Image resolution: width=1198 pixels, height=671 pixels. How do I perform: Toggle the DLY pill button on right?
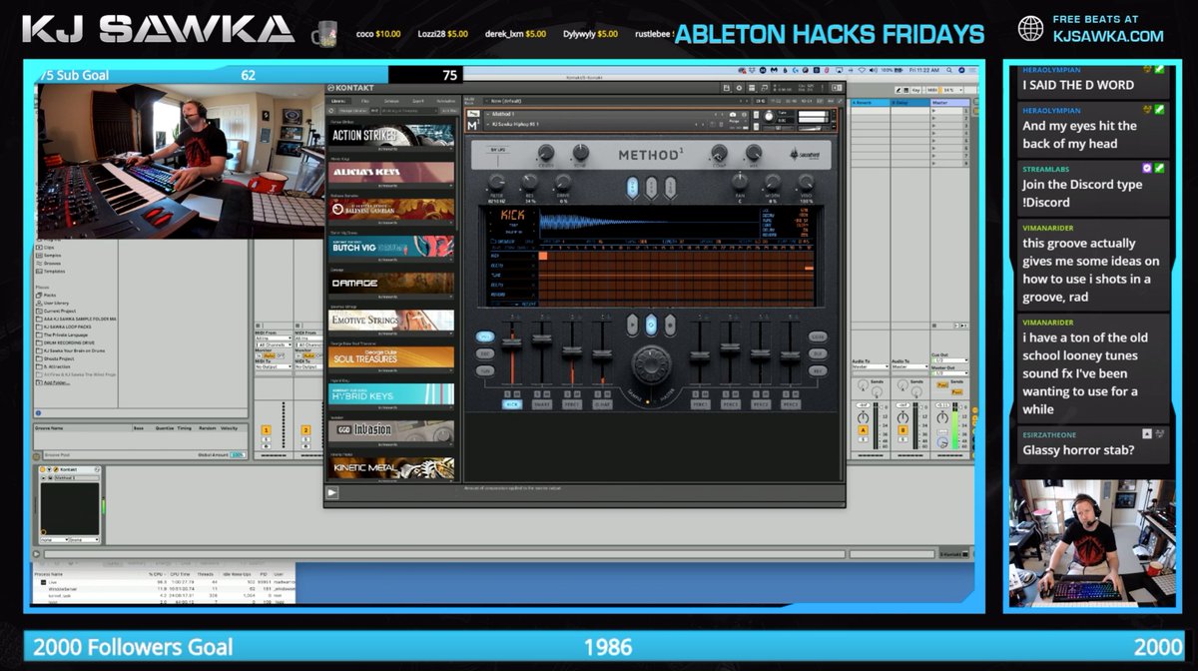point(818,353)
